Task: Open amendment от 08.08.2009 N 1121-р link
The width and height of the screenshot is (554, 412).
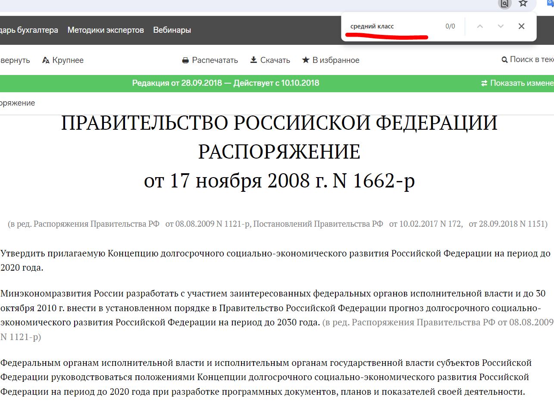Action: point(208,224)
